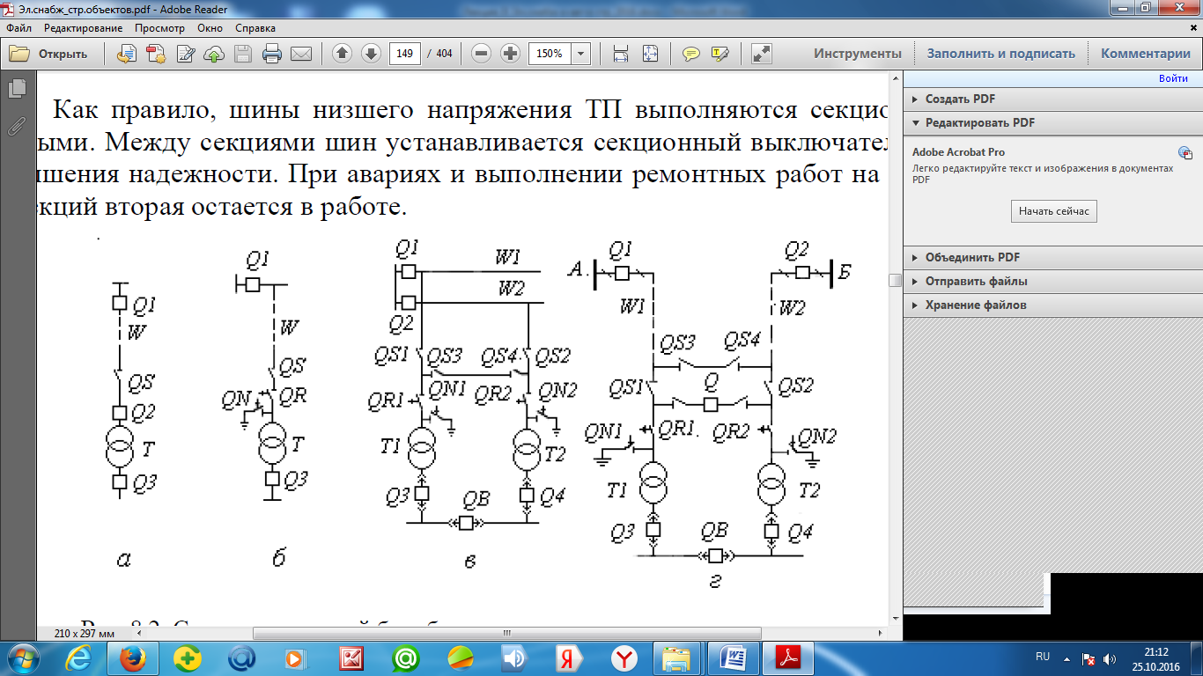Click the Adobe Acrobat Pro info icon

1185,152
